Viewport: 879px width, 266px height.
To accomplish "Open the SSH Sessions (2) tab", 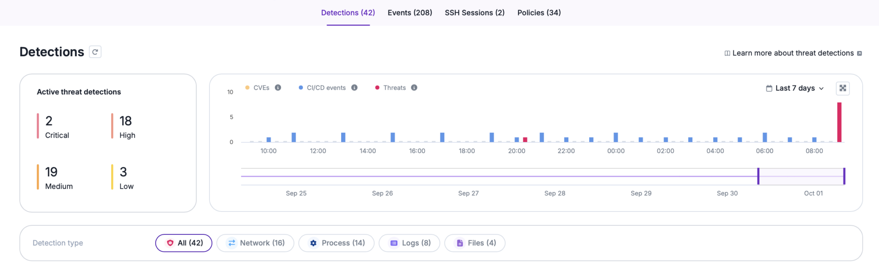I will click(475, 12).
